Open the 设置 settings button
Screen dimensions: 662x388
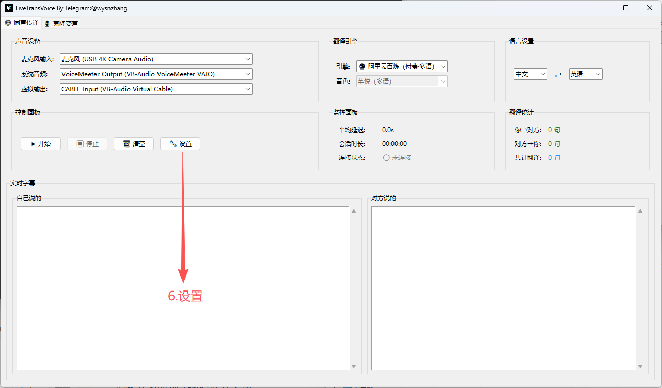[x=180, y=144]
